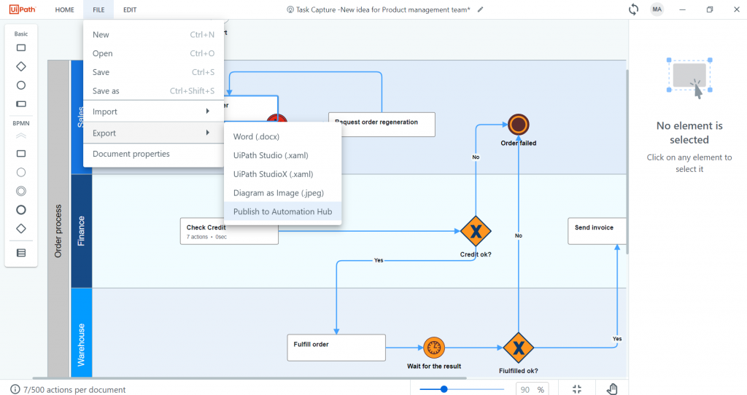The height and width of the screenshot is (395, 747).
Task: Choose New from File menu
Action: click(x=153, y=35)
